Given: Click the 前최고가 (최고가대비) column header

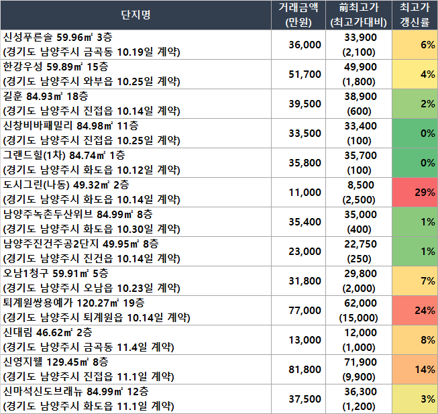Looking at the screenshot, I should (x=359, y=15).
